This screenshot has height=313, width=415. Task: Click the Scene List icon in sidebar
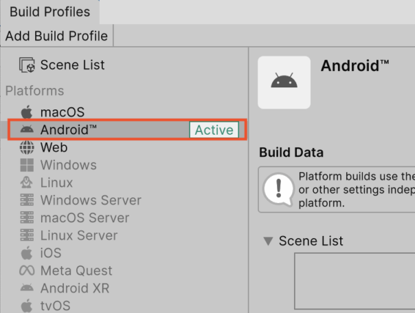pos(27,65)
